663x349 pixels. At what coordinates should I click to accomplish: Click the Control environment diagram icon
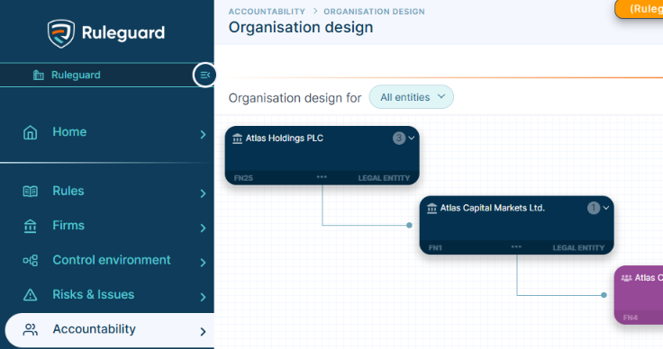tap(30, 260)
